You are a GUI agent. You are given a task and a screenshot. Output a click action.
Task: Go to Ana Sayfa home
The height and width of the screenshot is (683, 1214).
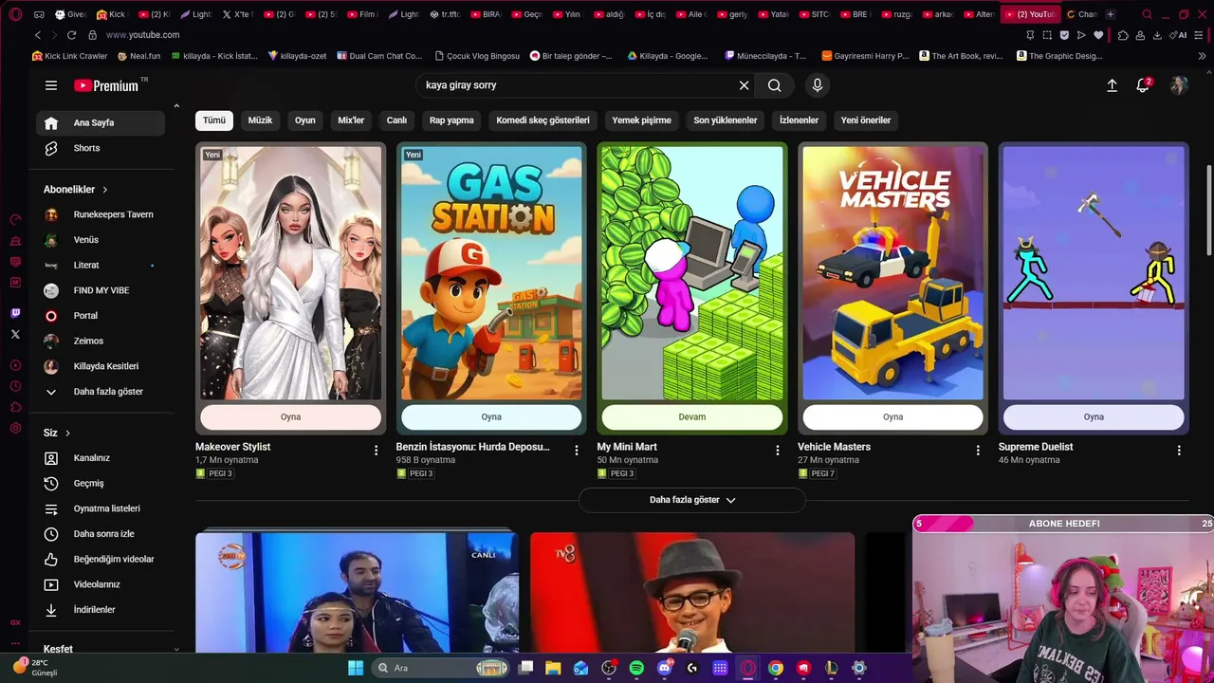(x=101, y=123)
